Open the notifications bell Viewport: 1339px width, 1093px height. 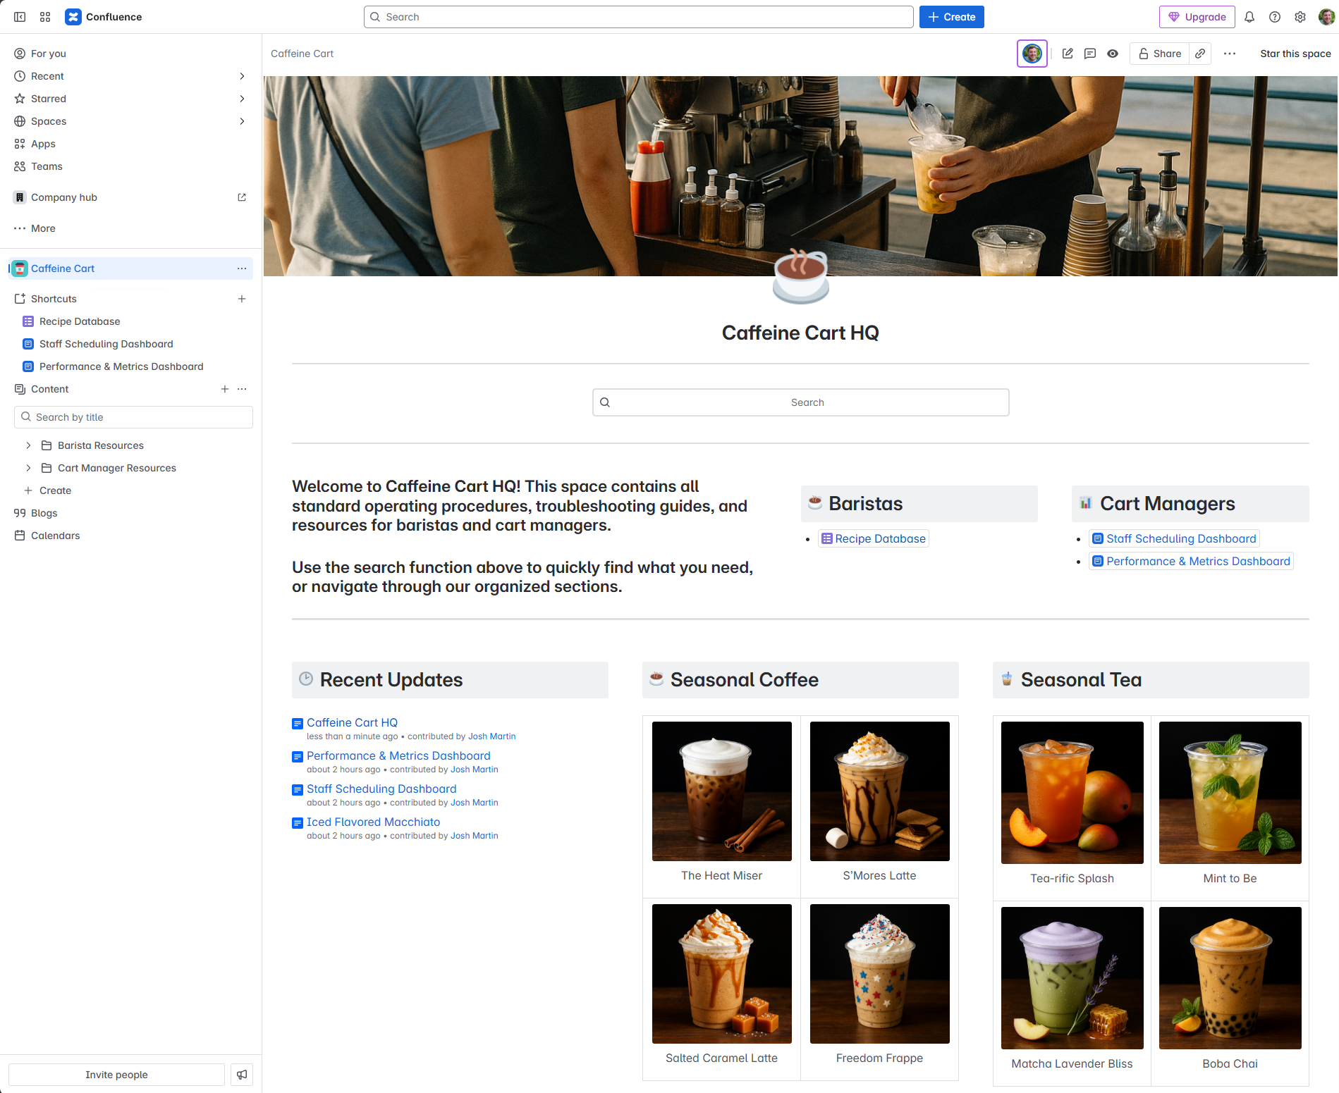click(1249, 17)
